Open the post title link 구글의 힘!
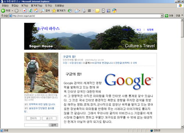The width and height of the screenshot is (184, 133). tap(69, 57)
